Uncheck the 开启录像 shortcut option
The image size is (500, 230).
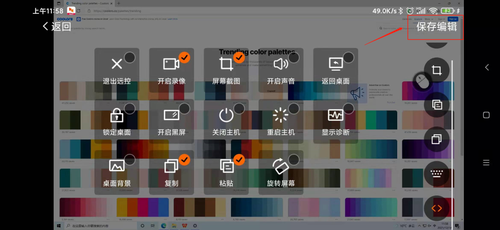click(x=184, y=58)
